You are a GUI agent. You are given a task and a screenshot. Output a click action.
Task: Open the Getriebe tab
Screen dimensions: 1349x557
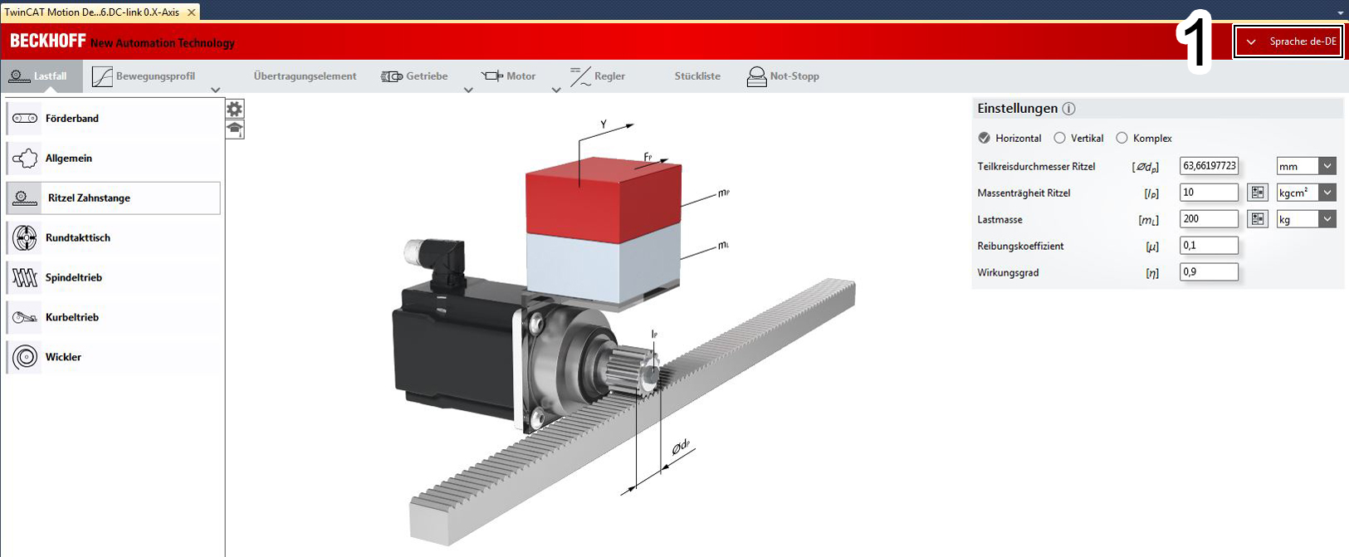[x=414, y=76]
